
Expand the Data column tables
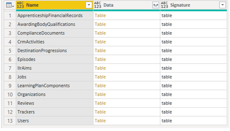pos(156,5)
